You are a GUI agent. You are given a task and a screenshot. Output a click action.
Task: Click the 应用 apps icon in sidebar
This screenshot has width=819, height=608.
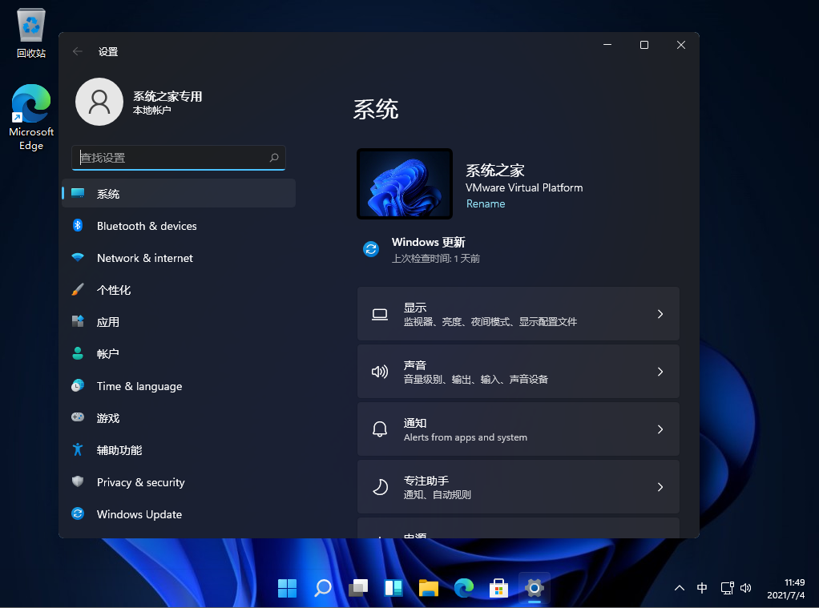pyautogui.click(x=78, y=321)
